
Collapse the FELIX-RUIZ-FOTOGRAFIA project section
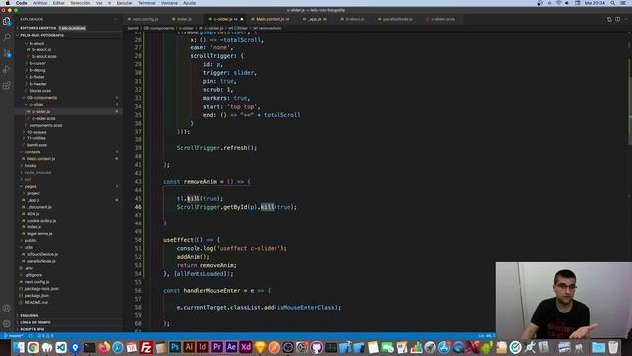(x=41, y=36)
